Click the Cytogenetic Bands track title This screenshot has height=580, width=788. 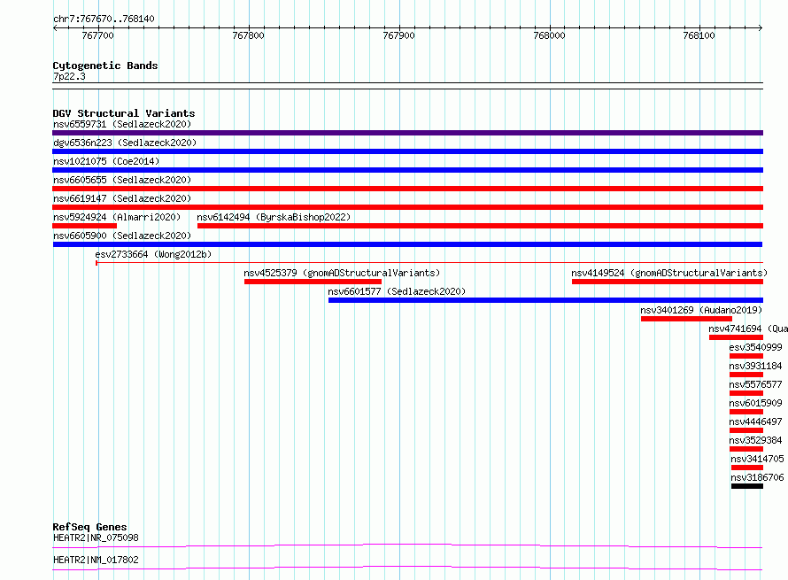pyautogui.click(x=105, y=66)
